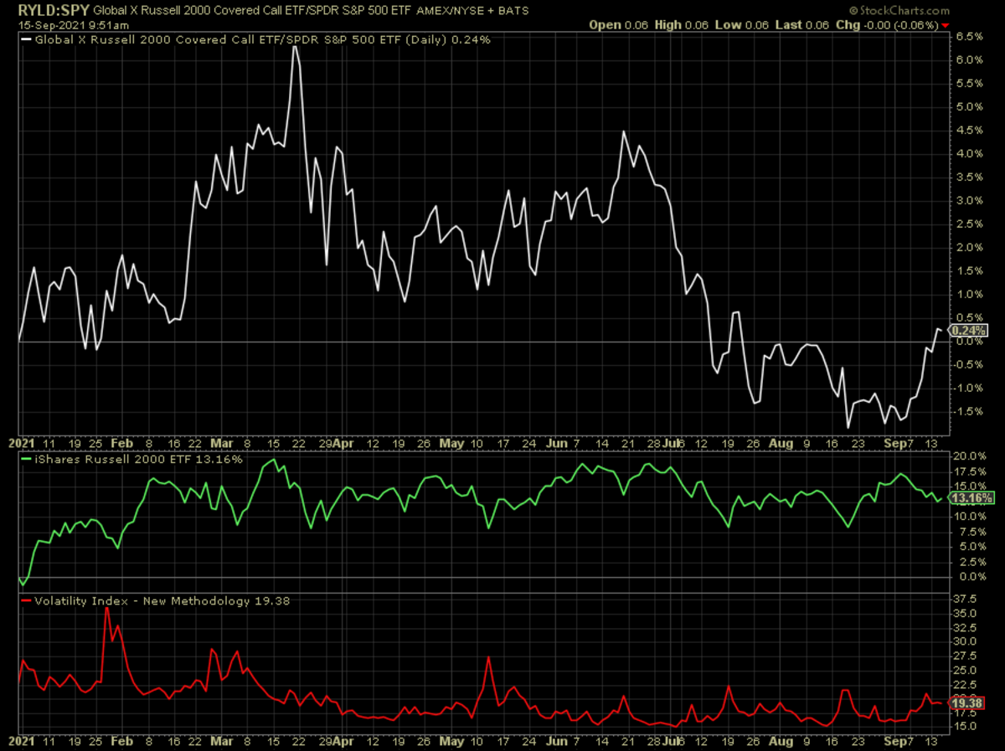Viewport: 1005px width, 751px height.
Task: Click 27.5 on the Volatility Index axis
Action: (966, 656)
